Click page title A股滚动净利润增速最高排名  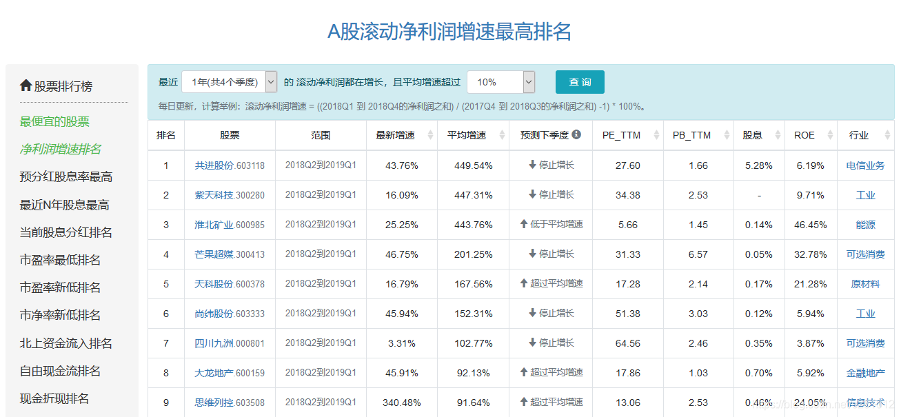pos(449,32)
